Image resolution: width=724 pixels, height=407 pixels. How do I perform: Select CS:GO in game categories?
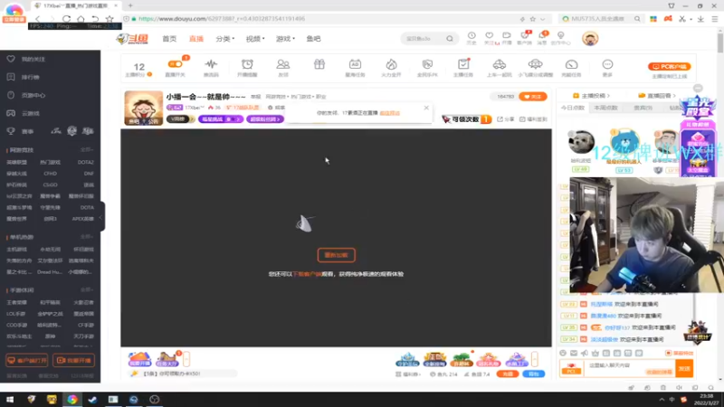(50, 185)
